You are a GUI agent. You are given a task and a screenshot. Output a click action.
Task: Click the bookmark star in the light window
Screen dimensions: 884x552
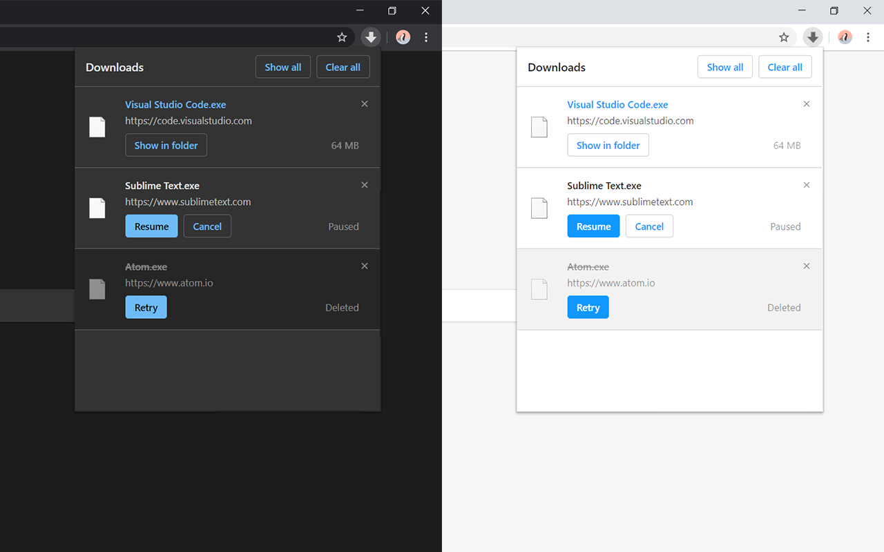pyautogui.click(x=784, y=37)
